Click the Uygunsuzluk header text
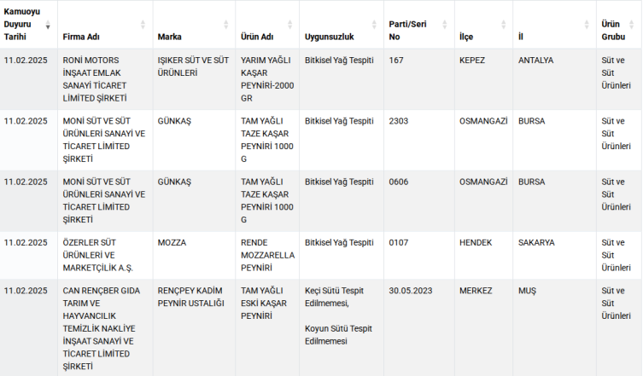 click(329, 38)
